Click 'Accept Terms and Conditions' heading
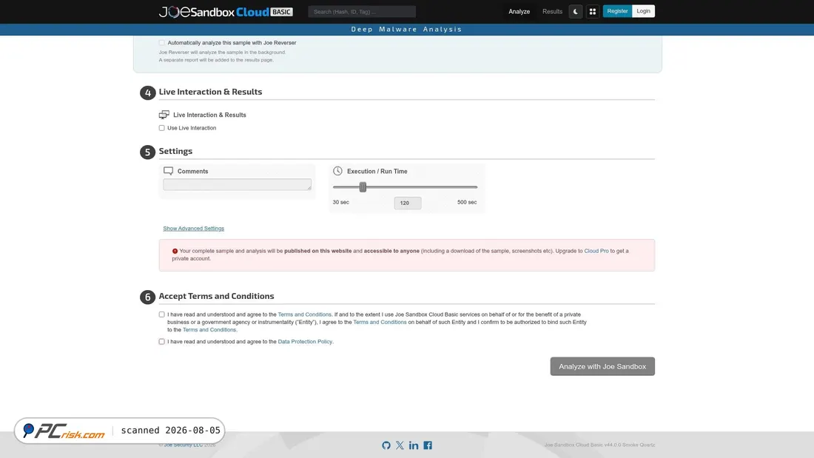 217,296
